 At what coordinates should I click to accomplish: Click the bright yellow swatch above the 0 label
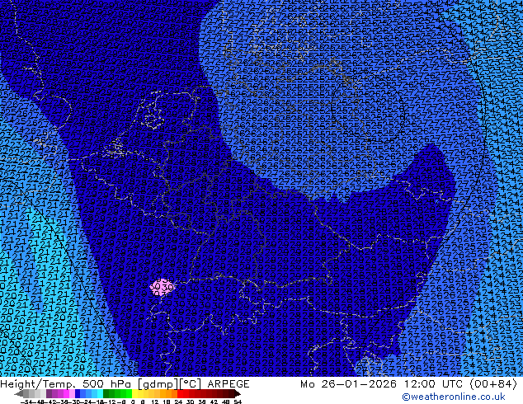(135, 393)
